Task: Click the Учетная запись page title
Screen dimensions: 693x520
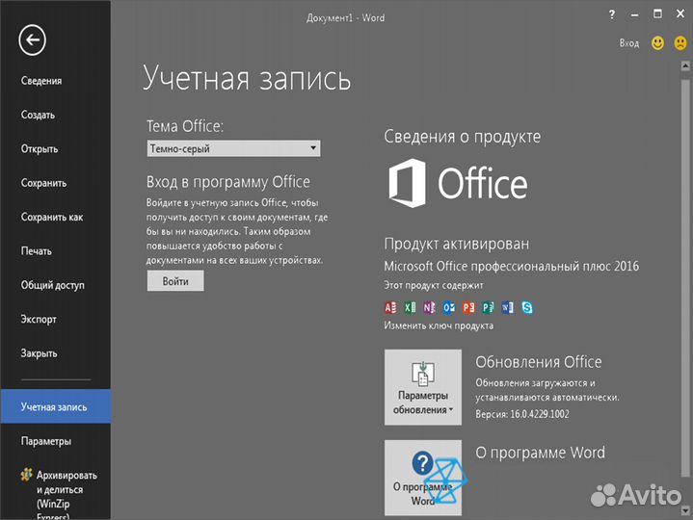Action: point(247,79)
